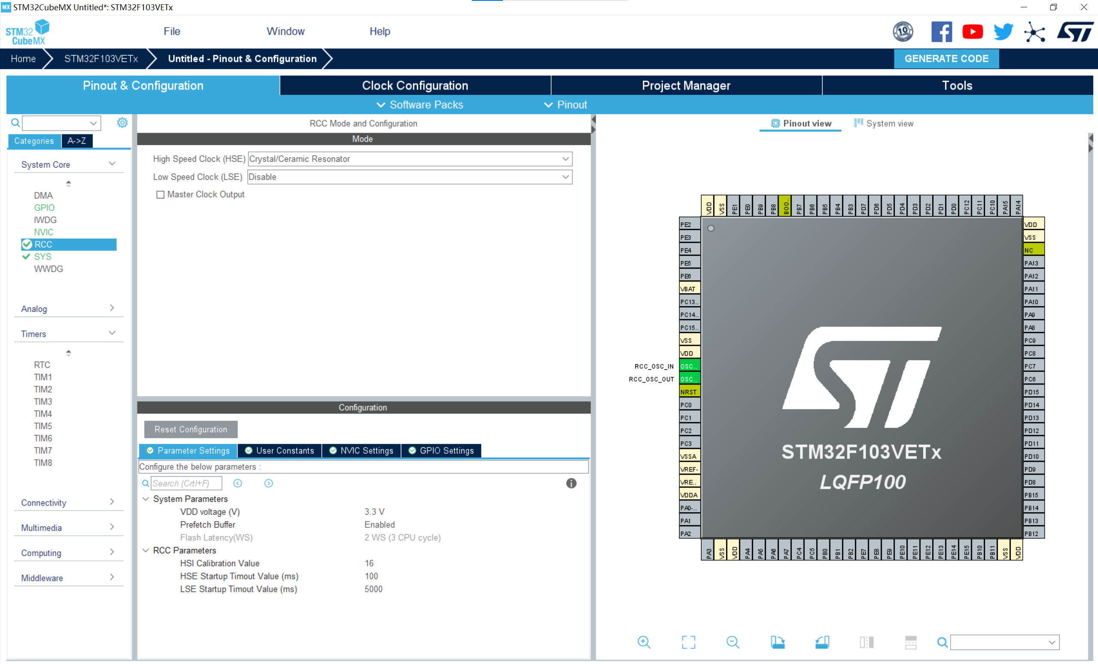Click the 10-year anniversary badge icon
Viewport: 1098px width, 664px height.
point(903,32)
